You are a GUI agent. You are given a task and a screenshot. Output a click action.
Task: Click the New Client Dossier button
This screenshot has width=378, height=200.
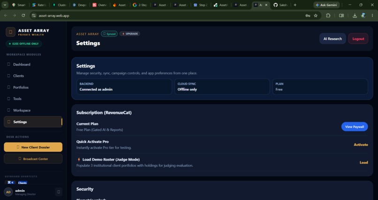33,147
